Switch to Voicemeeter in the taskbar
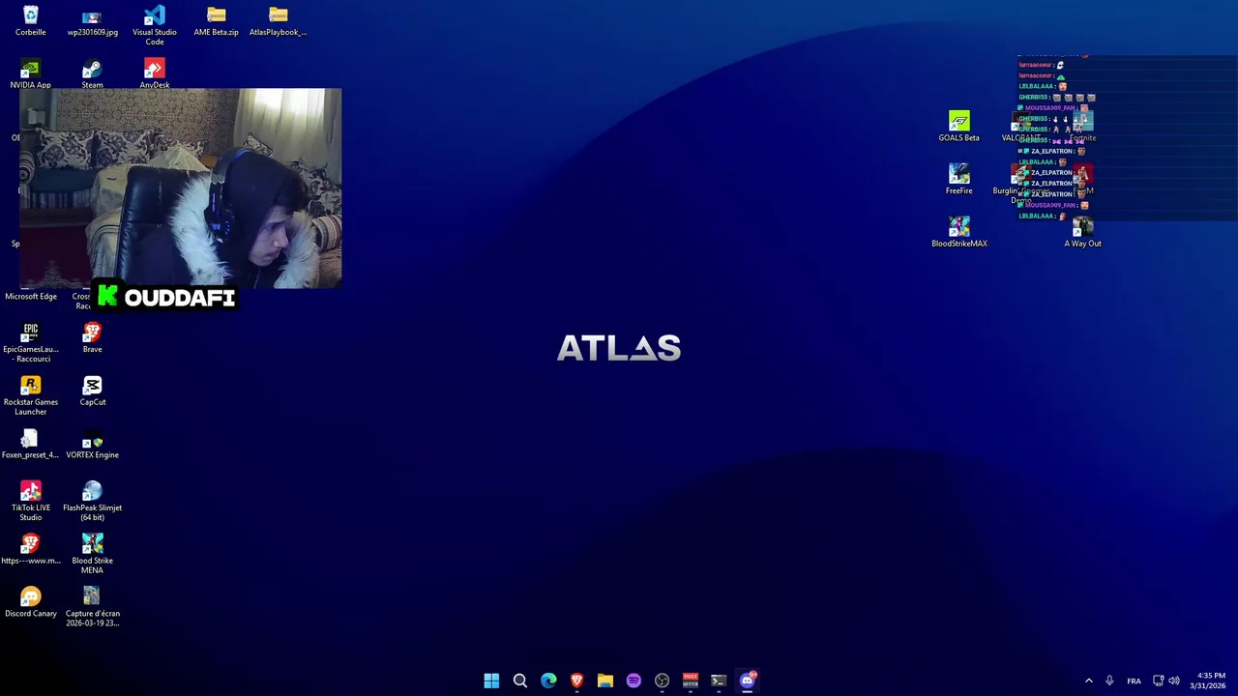 click(x=690, y=681)
